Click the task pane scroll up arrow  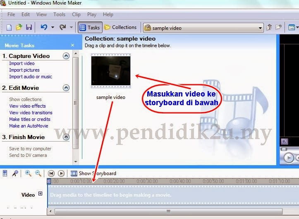(x=76, y=54)
